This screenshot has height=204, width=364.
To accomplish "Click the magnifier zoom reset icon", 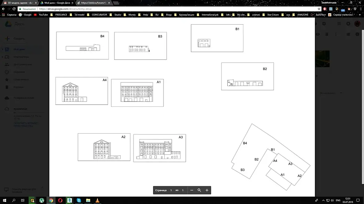I will [x=199, y=190].
